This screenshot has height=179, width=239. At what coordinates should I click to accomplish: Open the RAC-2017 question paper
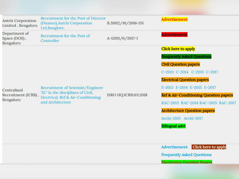click(227, 103)
